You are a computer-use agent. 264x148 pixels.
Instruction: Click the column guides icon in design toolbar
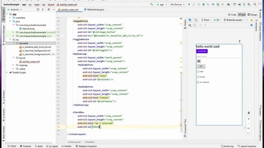[195, 25]
